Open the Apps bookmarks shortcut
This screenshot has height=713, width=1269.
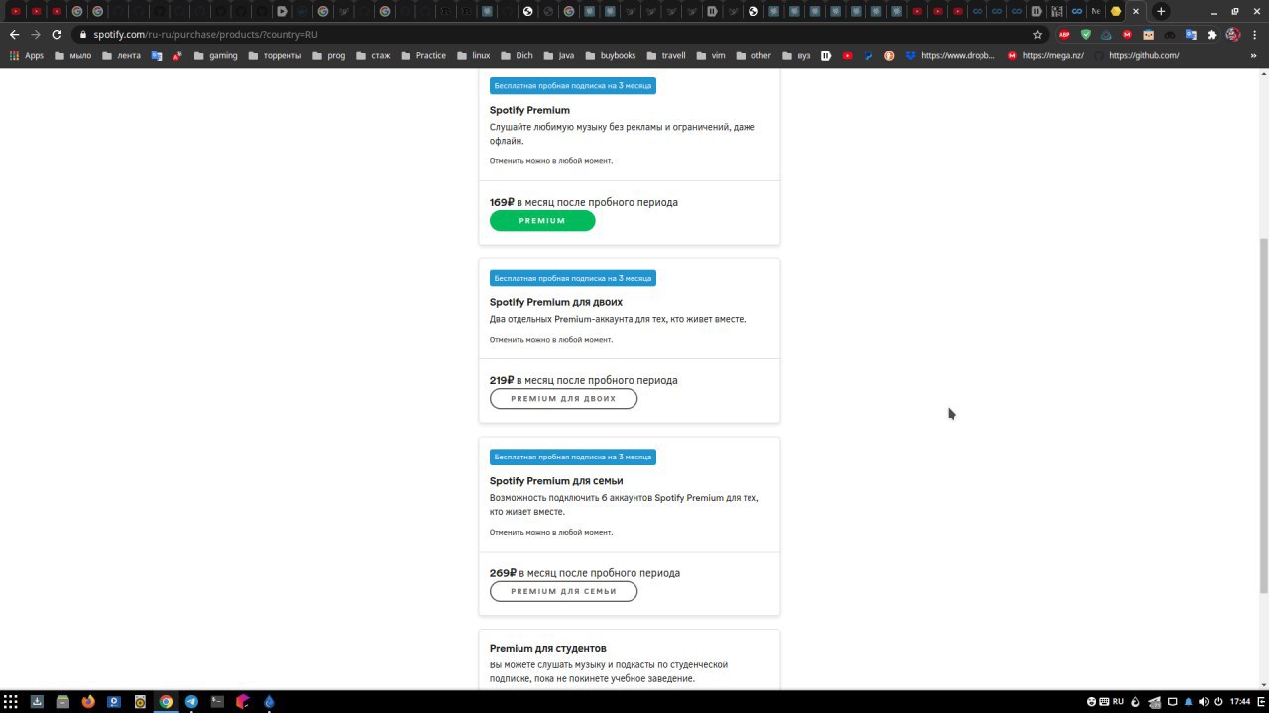click(27, 56)
